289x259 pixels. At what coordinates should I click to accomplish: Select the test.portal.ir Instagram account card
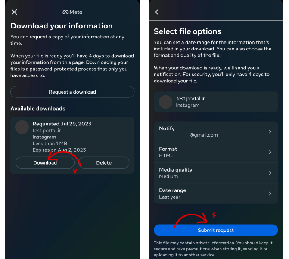coord(216,102)
